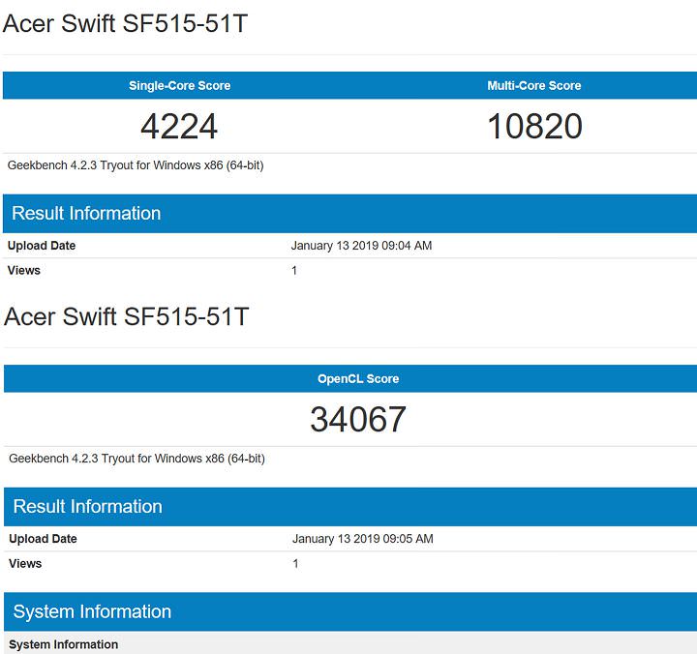Screen dimensions: 697x654
Task: Click the Views label under the 09:04 AM upload
Action: coord(24,271)
